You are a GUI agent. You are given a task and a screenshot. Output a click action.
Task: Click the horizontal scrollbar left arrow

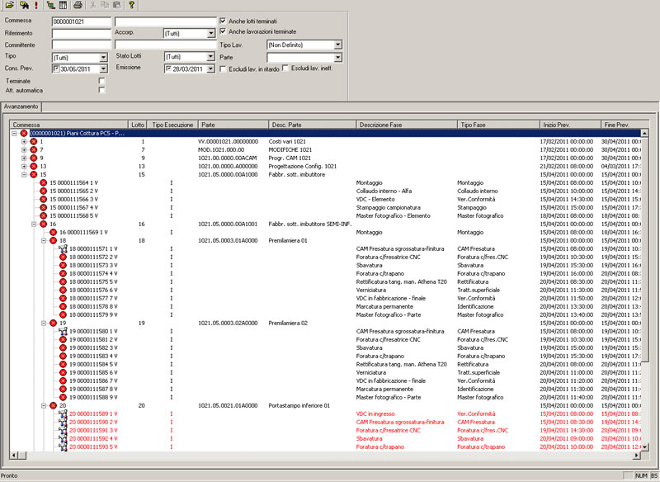(x=14, y=455)
